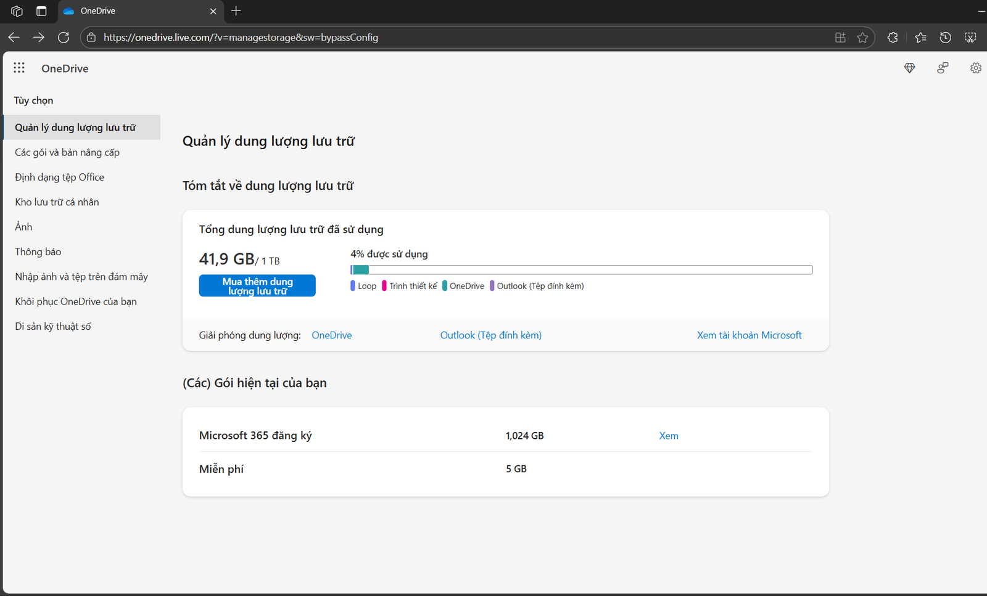Click the Outlook legend purple swatch

click(492, 286)
